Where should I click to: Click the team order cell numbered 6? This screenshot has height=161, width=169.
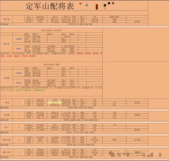19,152
